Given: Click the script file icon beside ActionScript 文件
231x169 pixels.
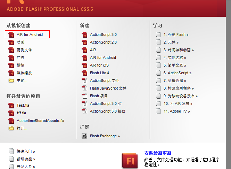Looking at the screenshot, I should pos(84,80).
